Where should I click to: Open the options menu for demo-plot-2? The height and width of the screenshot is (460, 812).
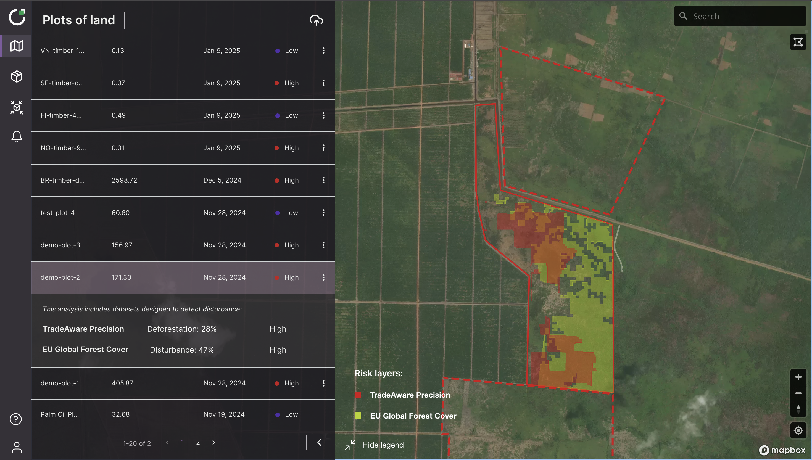(323, 277)
